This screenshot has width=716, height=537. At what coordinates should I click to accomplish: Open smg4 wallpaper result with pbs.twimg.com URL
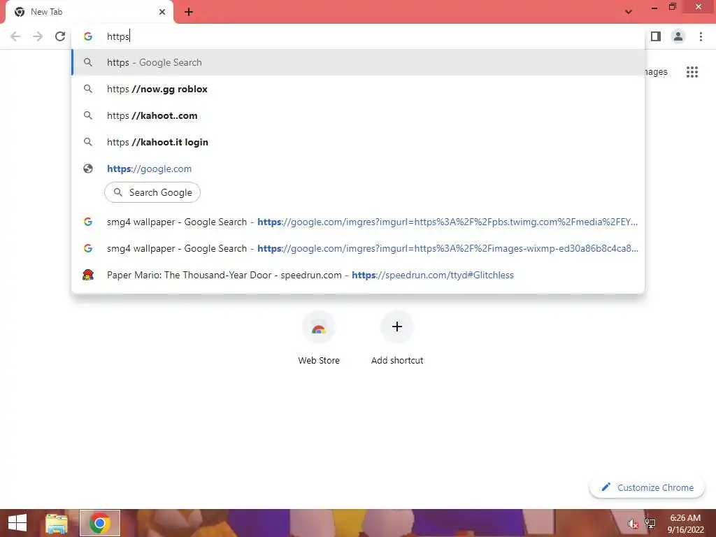pyautogui.click(x=358, y=222)
